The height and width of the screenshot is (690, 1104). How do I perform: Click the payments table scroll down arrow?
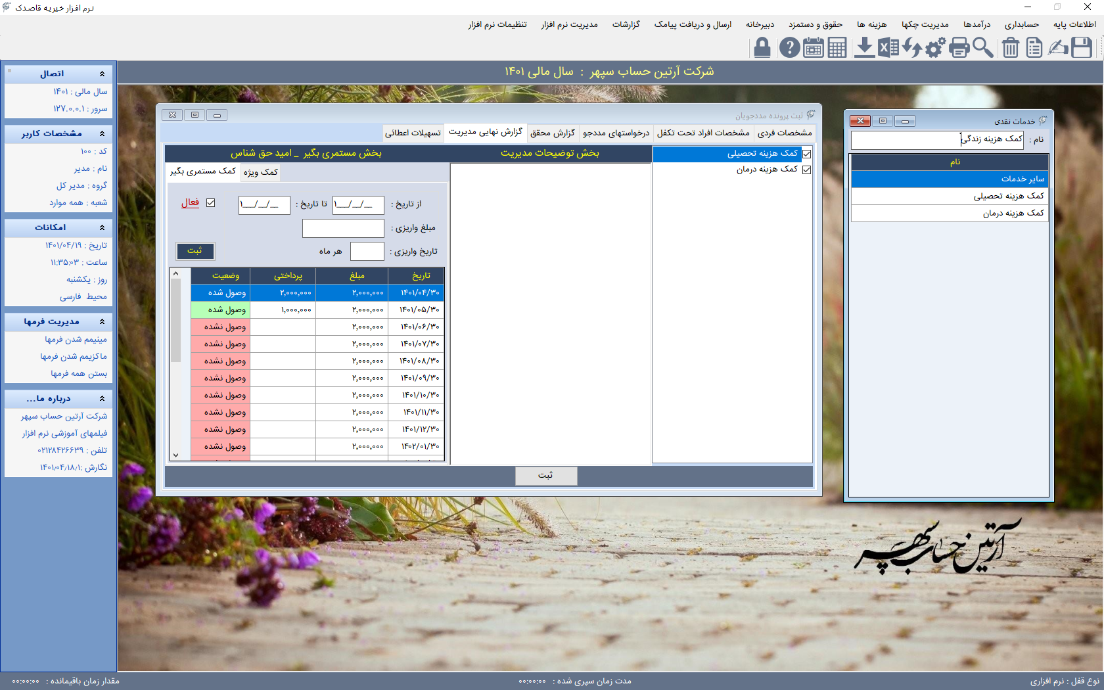coord(175,455)
